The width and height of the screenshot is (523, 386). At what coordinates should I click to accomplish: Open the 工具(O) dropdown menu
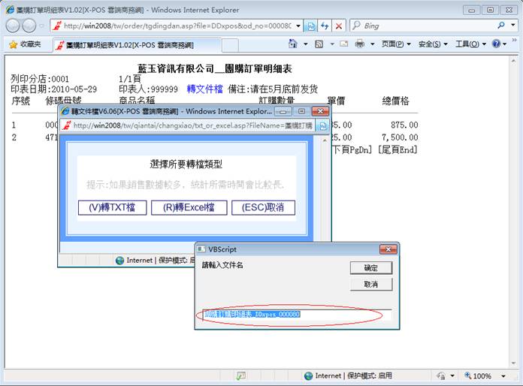[x=470, y=44]
